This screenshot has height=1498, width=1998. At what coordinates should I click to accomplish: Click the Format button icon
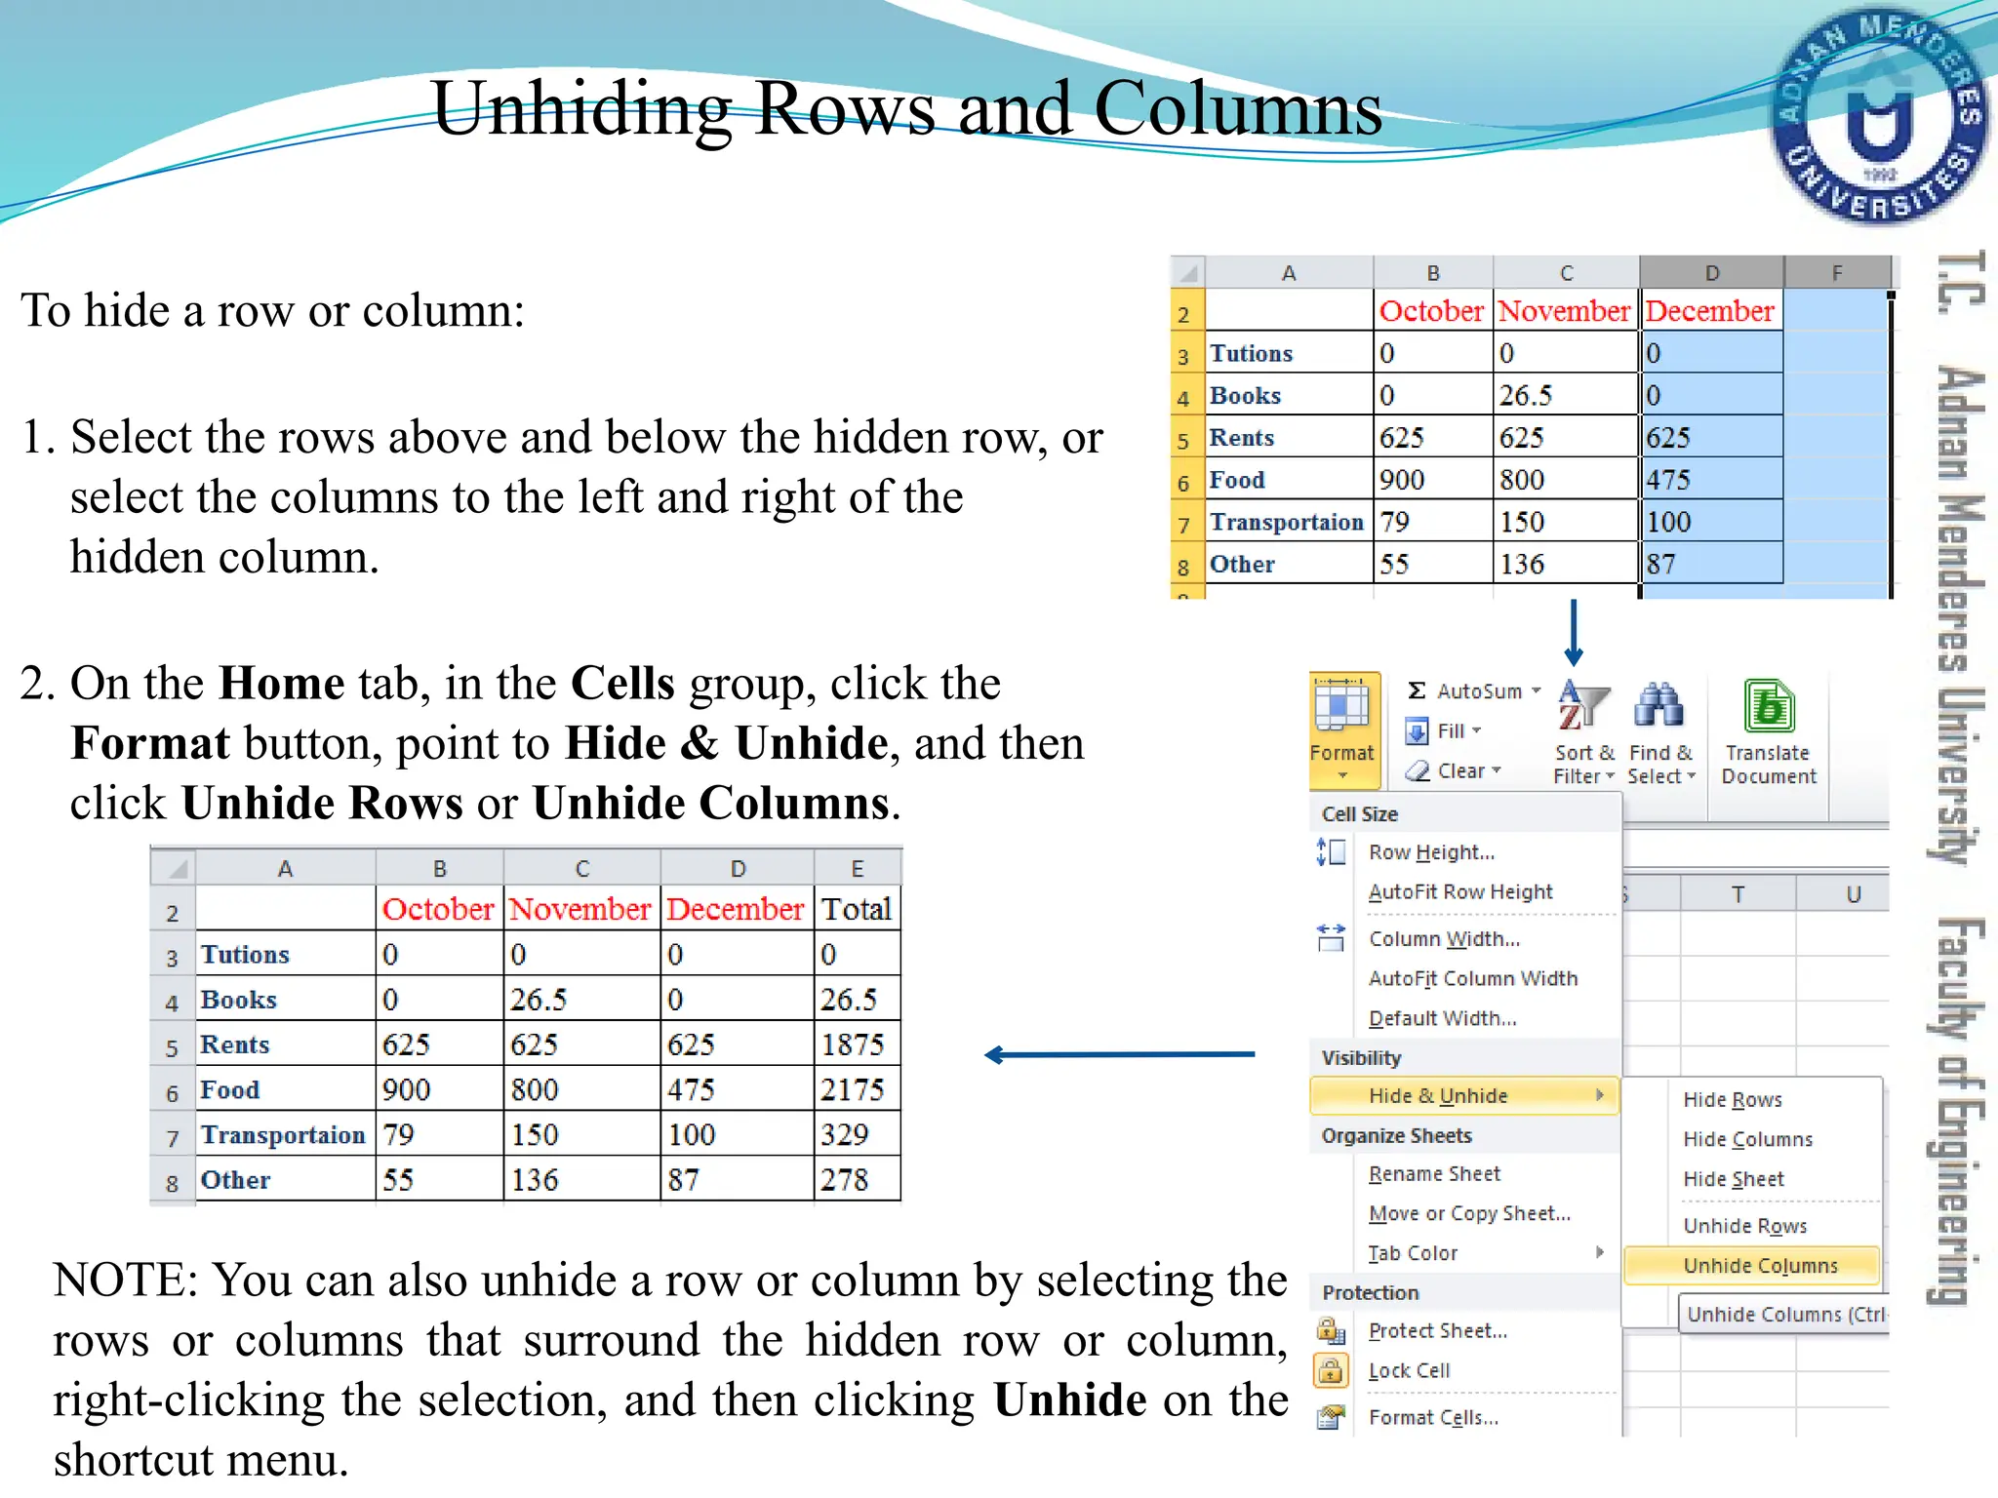point(1342,706)
